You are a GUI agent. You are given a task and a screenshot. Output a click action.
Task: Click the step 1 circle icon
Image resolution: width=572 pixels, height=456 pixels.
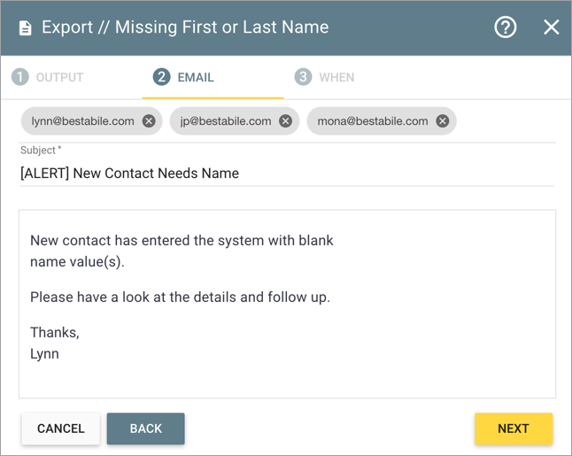(x=19, y=77)
